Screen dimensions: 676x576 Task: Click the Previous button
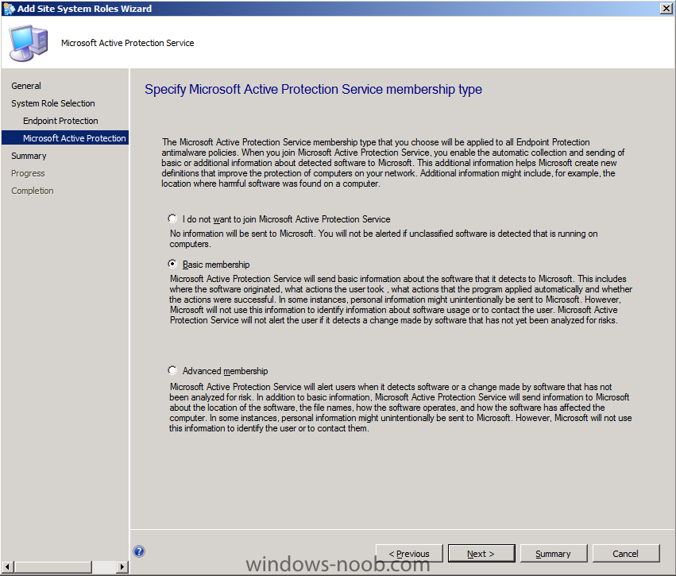409,554
